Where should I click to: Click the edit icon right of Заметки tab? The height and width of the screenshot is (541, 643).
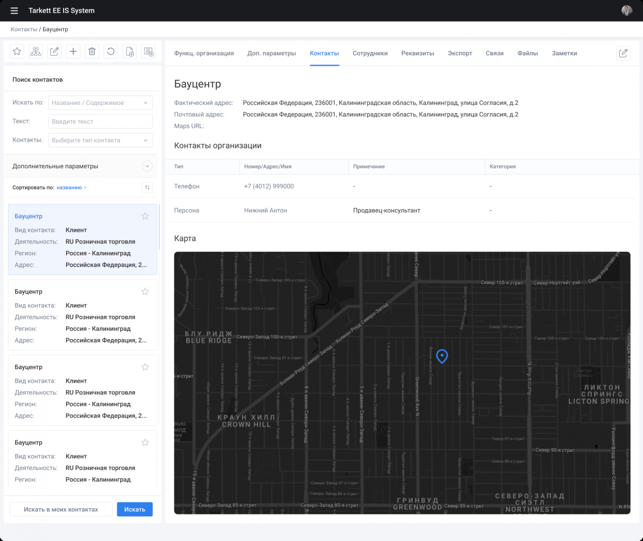pos(623,53)
